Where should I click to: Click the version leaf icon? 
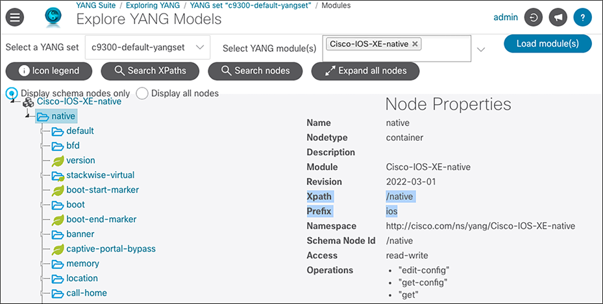click(x=58, y=161)
